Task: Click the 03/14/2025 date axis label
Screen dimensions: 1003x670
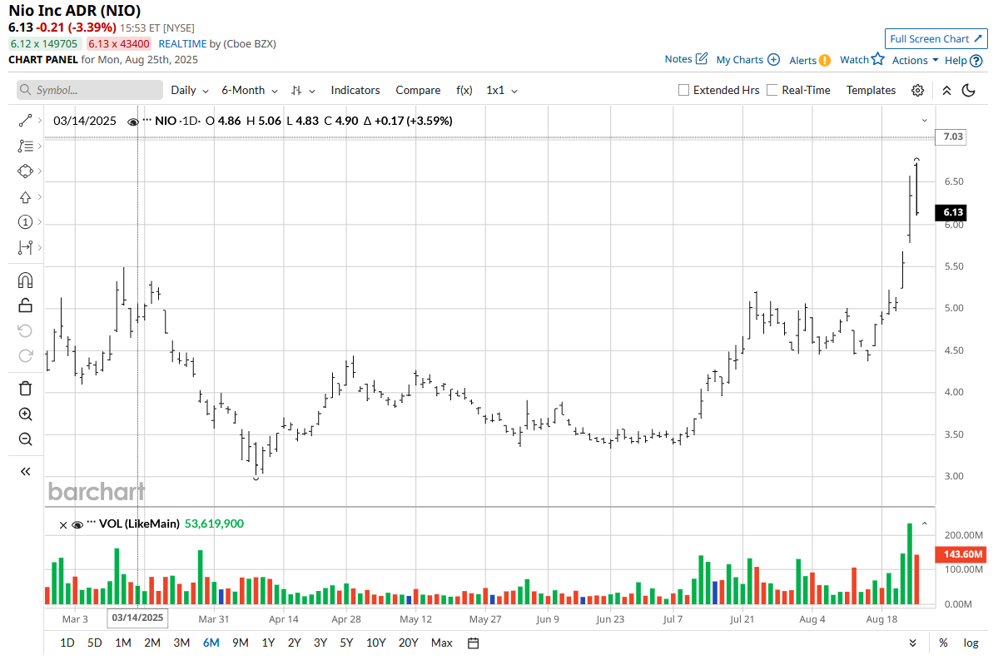Action: point(138,618)
